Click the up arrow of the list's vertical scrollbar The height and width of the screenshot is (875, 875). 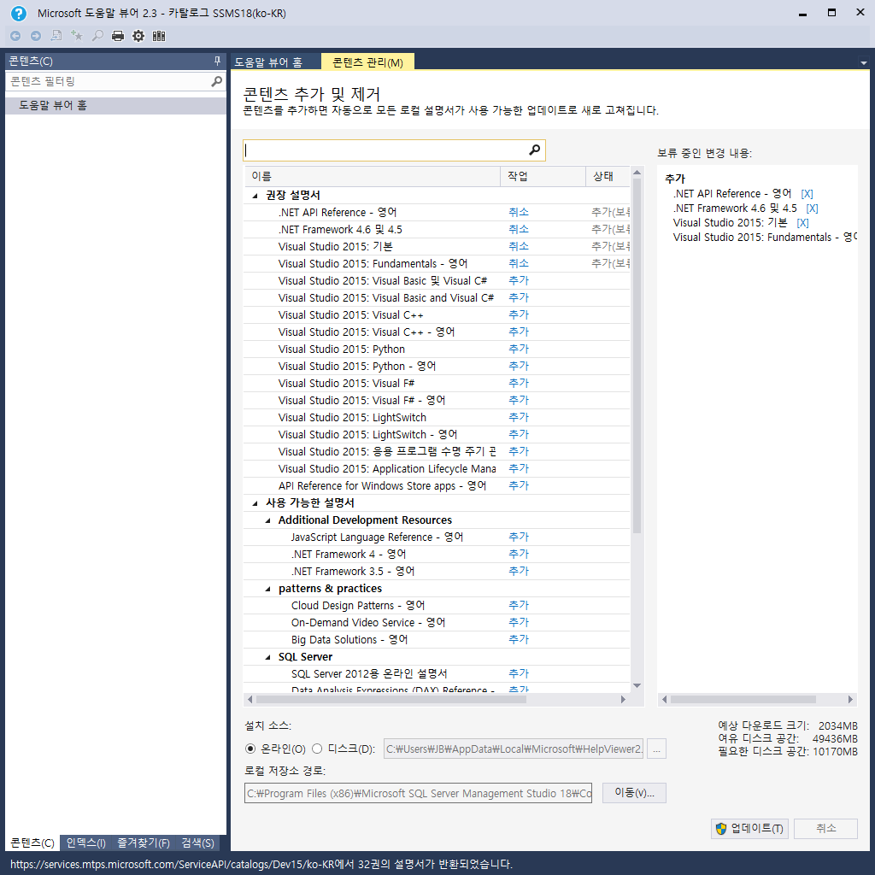pyautogui.click(x=637, y=172)
